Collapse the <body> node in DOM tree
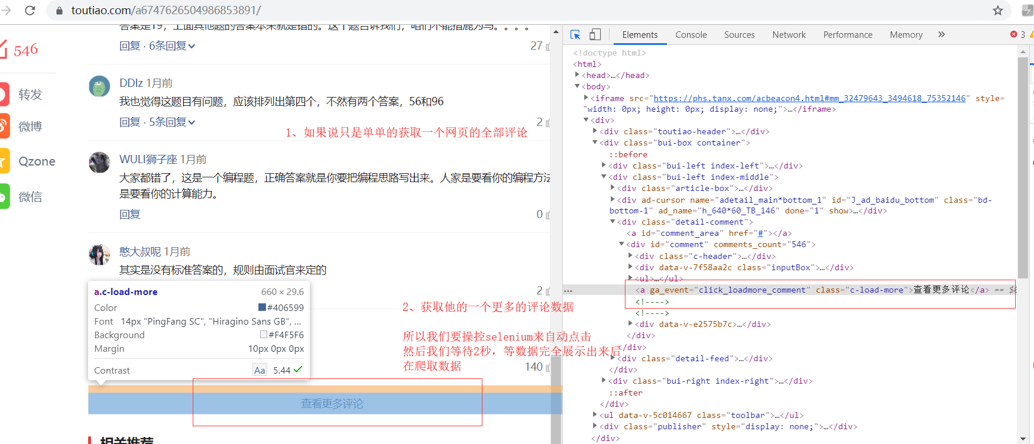1034x444 pixels. pos(577,86)
